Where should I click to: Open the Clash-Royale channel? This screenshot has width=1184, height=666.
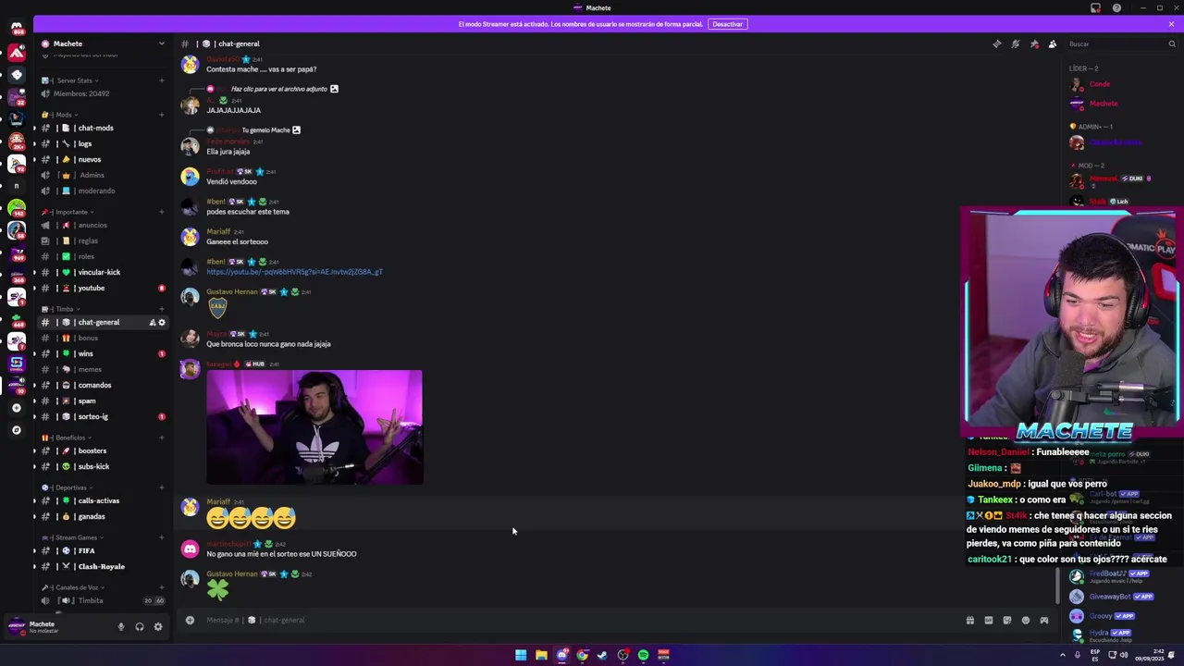click(102, 566)
